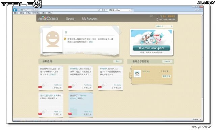Click the red NEW tag on welcome note
This screenshot has width=216, height=131.
tap(40, 87)
